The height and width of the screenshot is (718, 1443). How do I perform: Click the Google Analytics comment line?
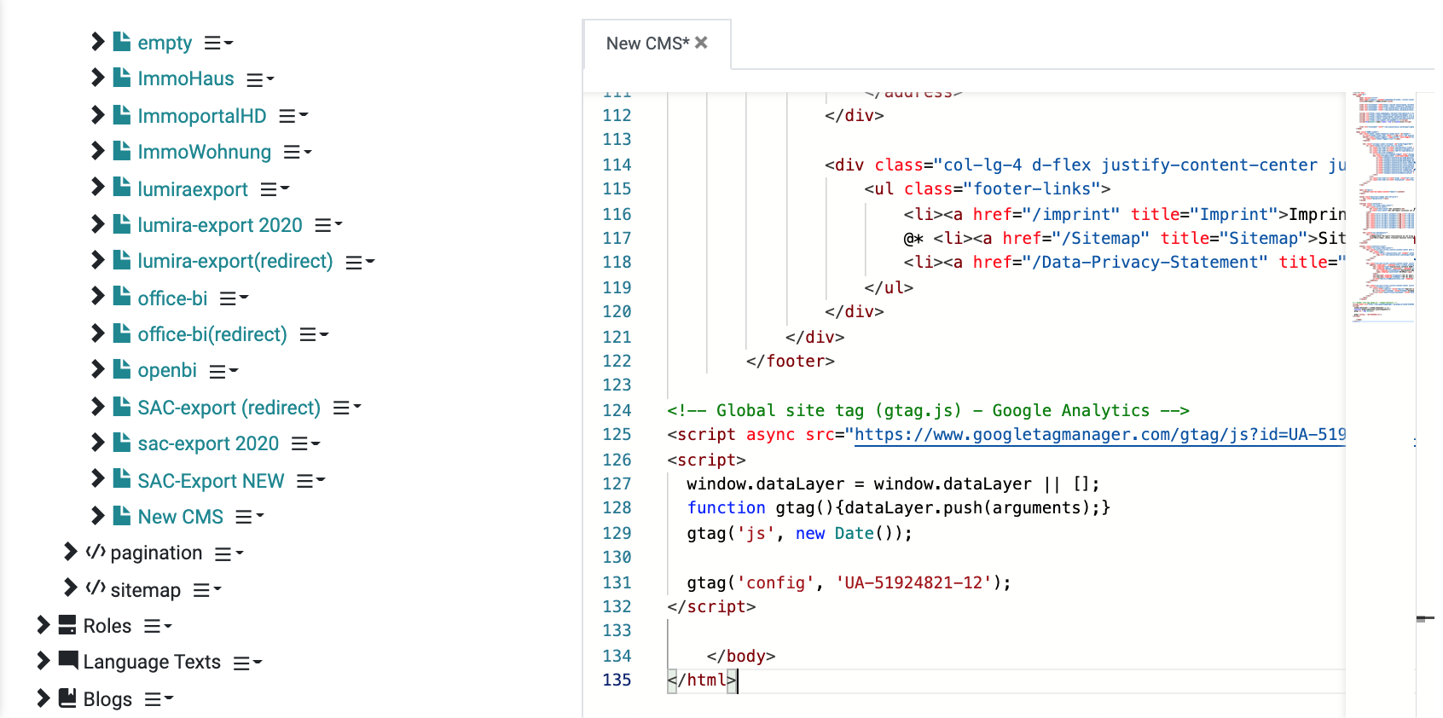click(928, 411)
